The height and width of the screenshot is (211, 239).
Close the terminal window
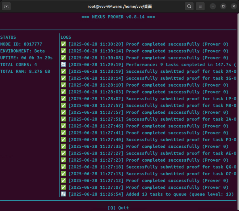[x=234, y=6]
